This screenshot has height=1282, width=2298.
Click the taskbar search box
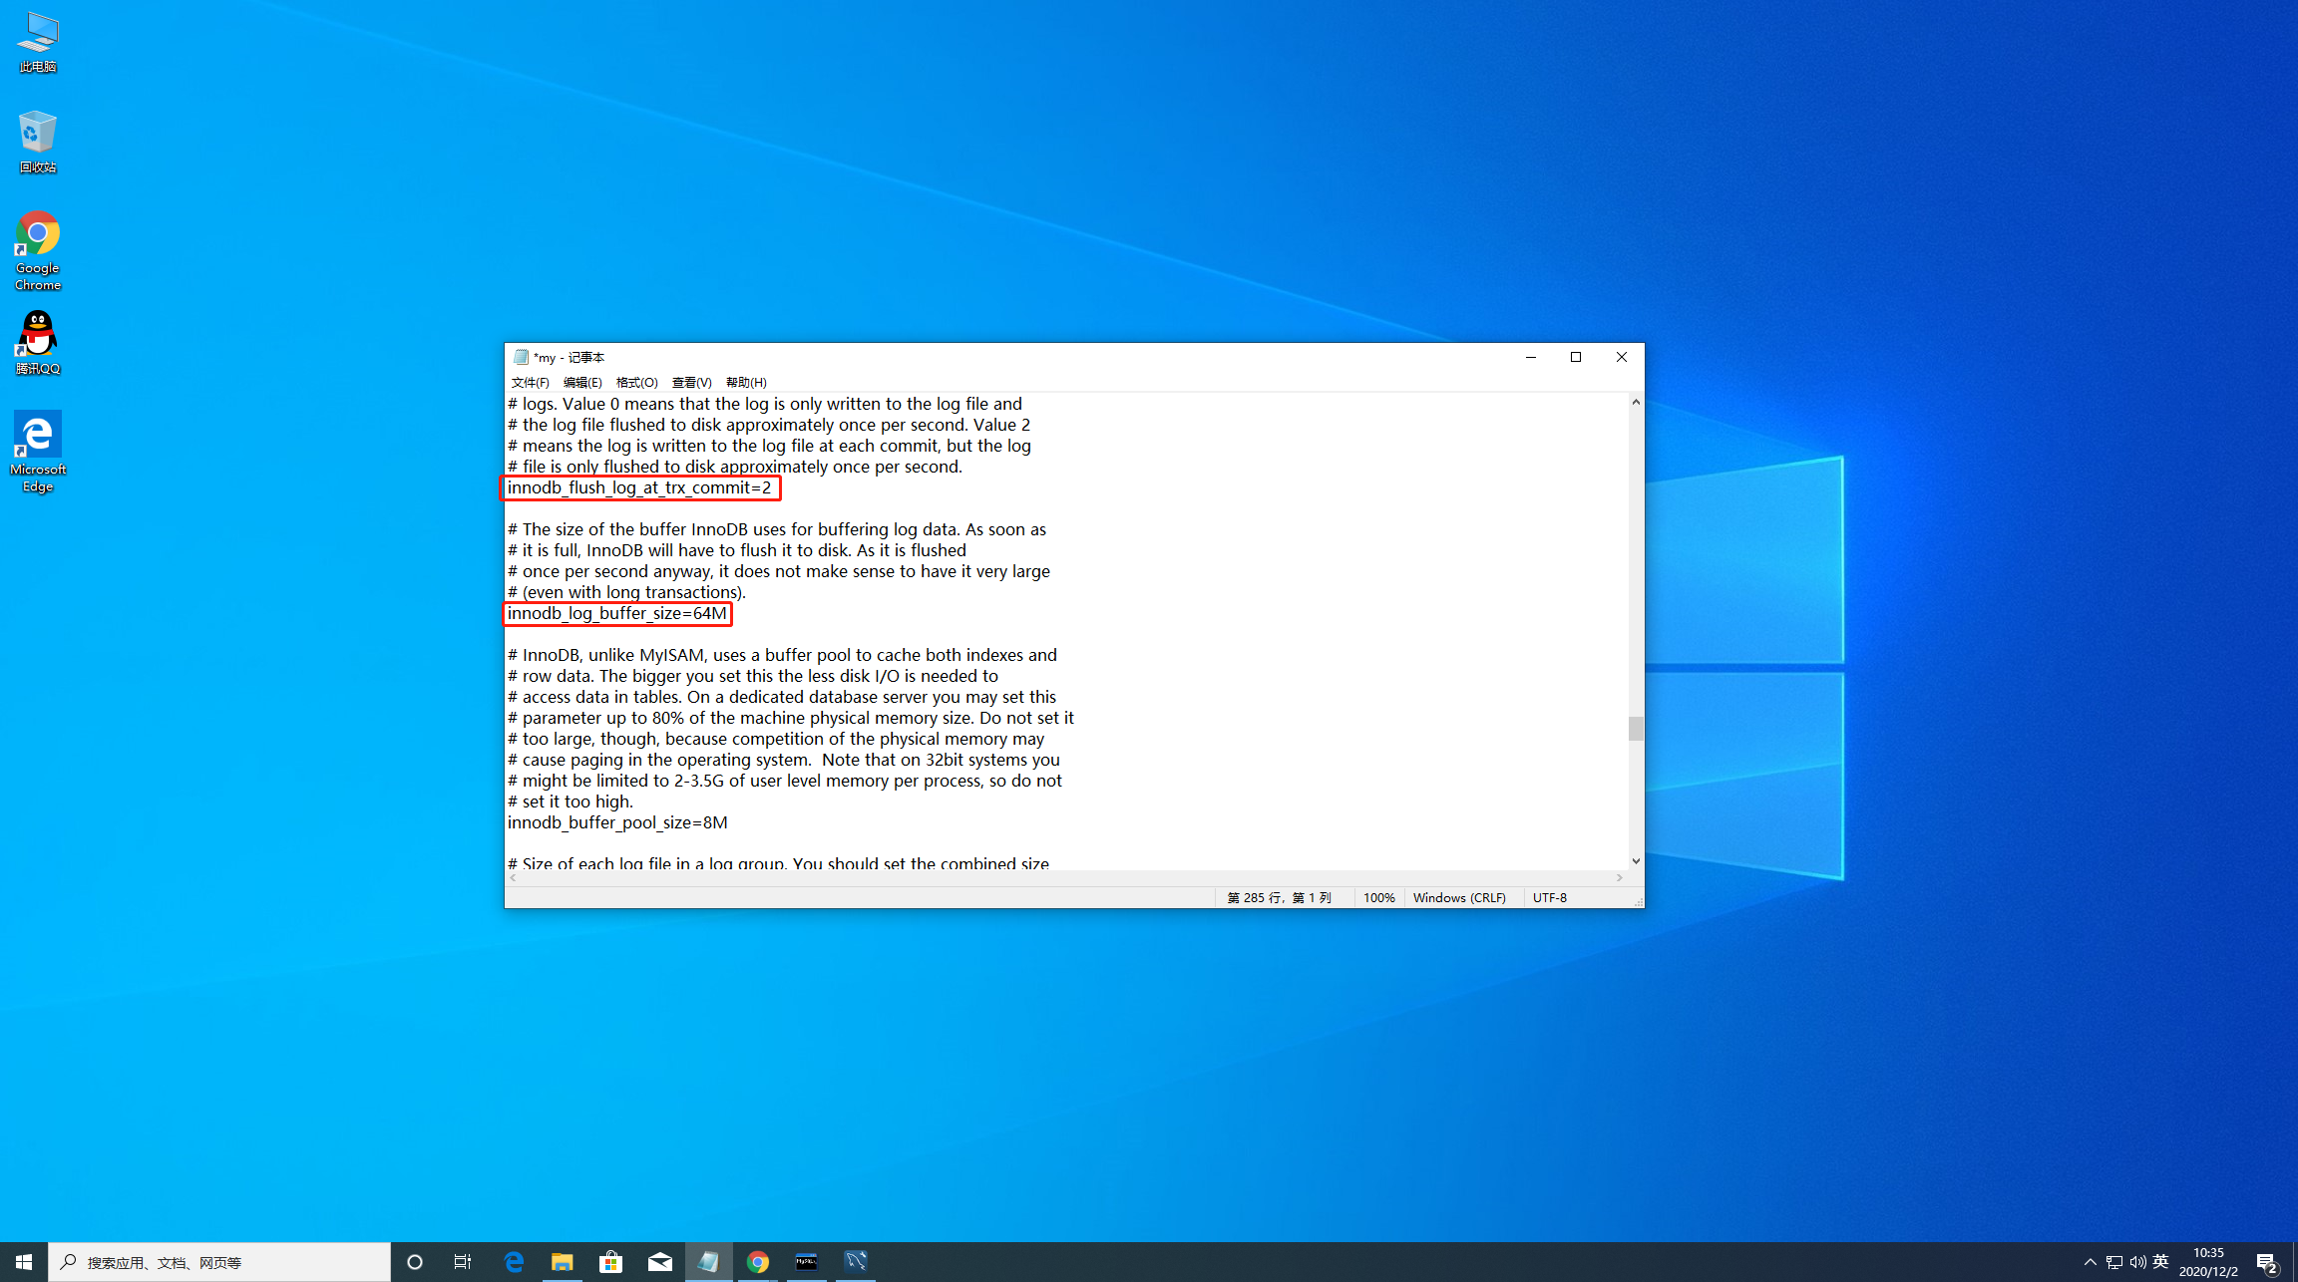[x=219, y=1262]
